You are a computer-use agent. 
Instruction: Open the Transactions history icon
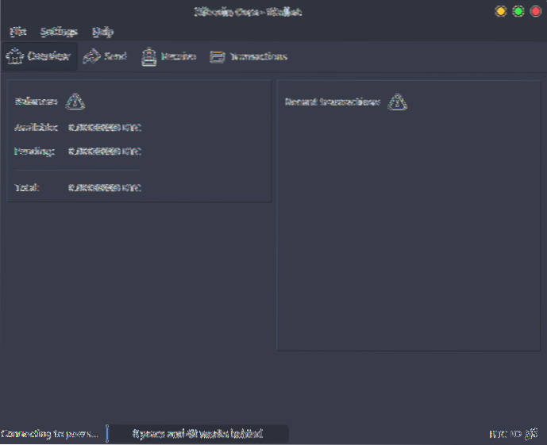point(217,56)
